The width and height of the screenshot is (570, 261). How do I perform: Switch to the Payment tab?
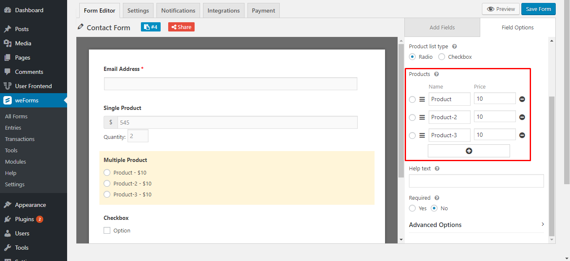[263, 10]
